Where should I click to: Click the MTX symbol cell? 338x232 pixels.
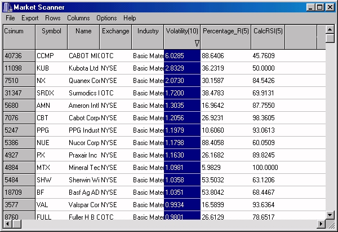tap(51, 168)
